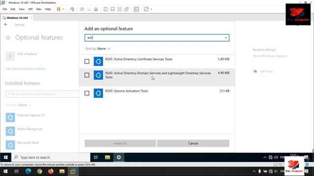
Task: Click the stretch guest display icon
Action: (x=146, y=9)
